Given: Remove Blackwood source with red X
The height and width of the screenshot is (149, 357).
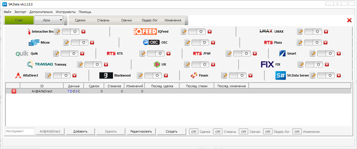Looking at the screenshot, I should 166,75.
